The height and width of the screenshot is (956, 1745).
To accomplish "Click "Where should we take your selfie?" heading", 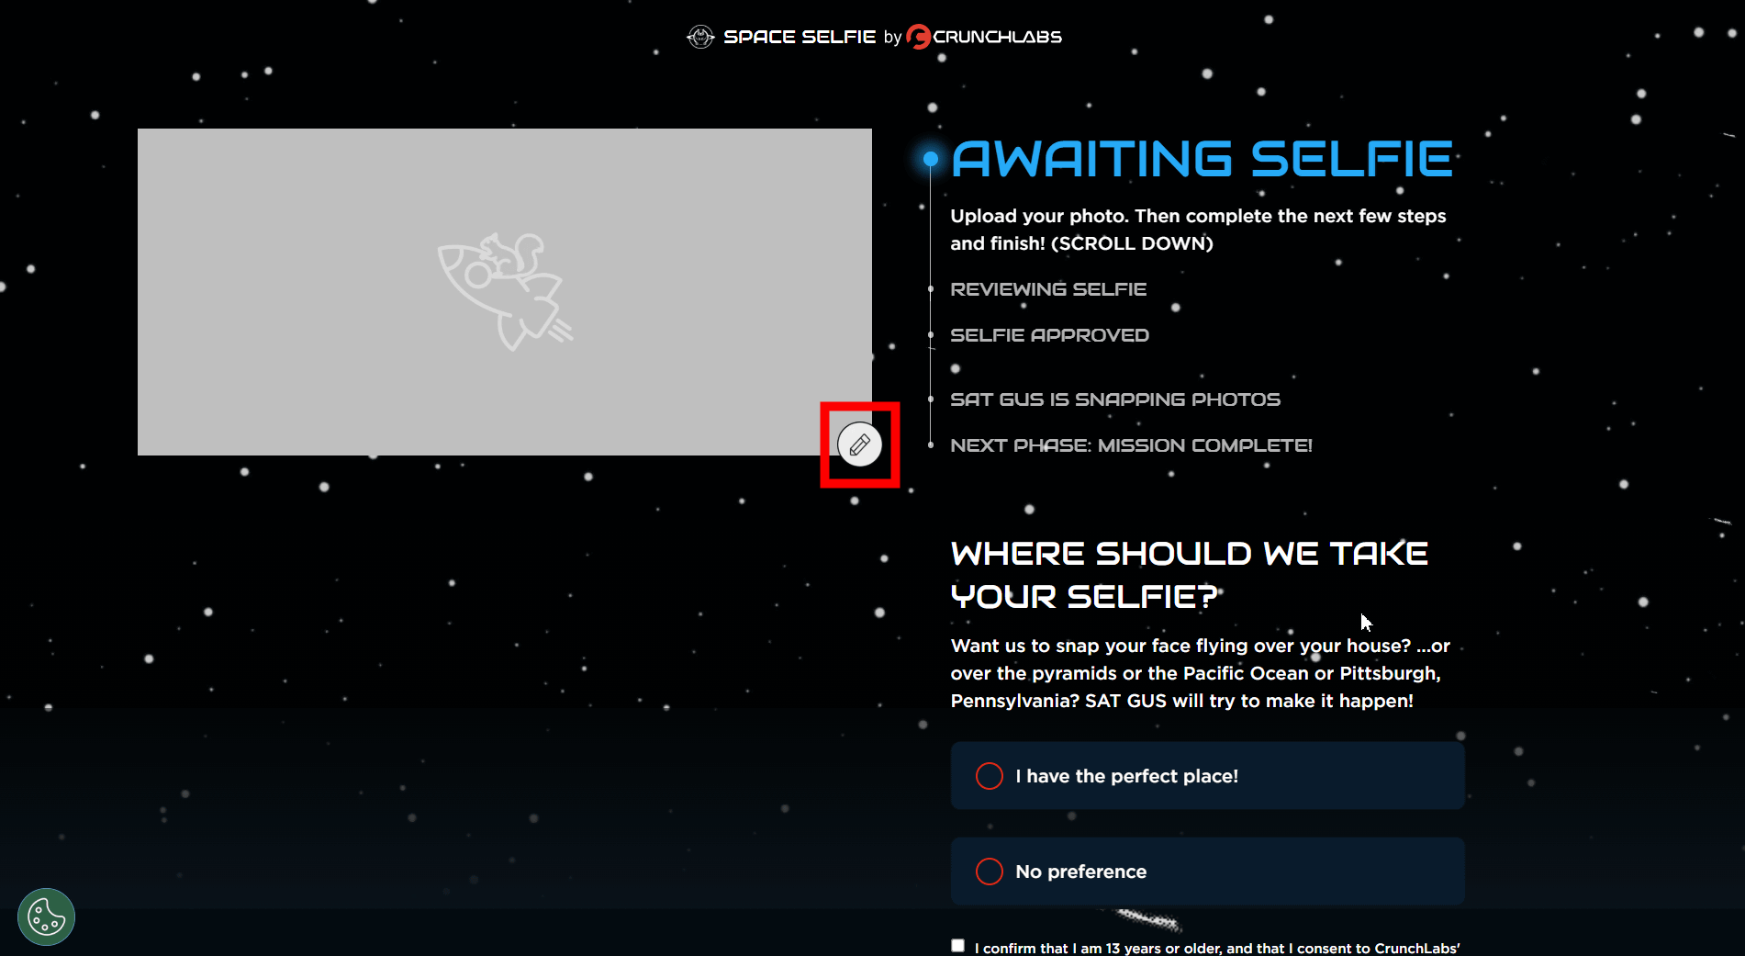I will [x=1190, y=575].
